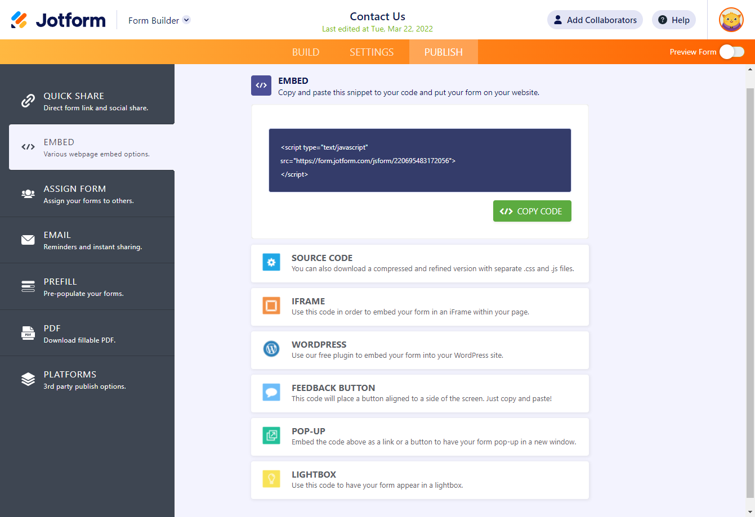Click the Copy Code brackets icon
Viewport: 755px width, 517px height.
[506, 212]
